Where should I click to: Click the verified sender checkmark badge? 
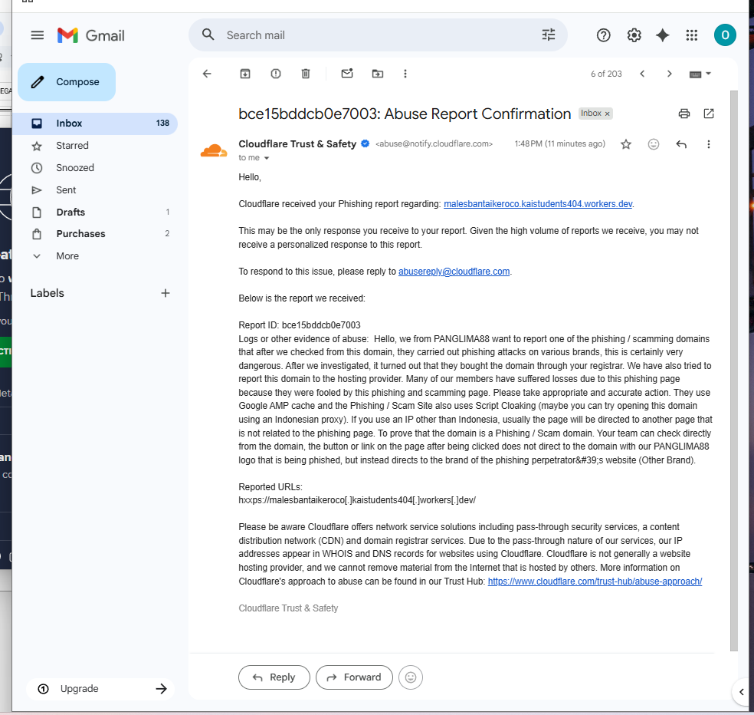(365, 143)
